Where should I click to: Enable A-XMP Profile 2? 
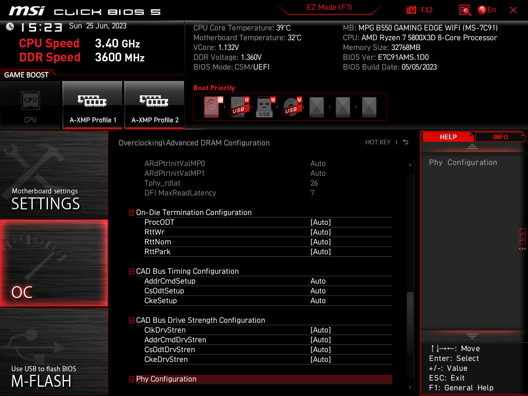tap(155, 105)
